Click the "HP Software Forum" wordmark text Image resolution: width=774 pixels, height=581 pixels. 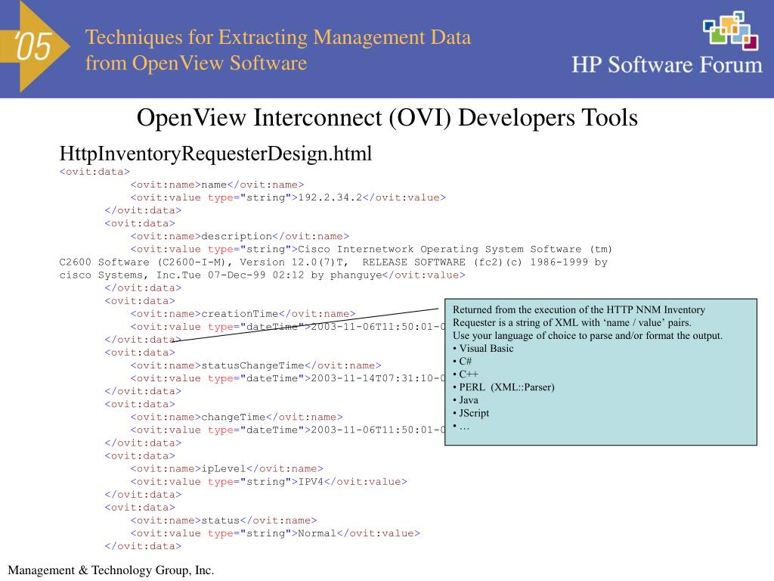(x=667, y=65)
